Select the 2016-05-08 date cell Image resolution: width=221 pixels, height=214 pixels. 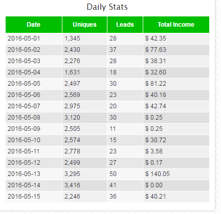[x=34, y=118]
